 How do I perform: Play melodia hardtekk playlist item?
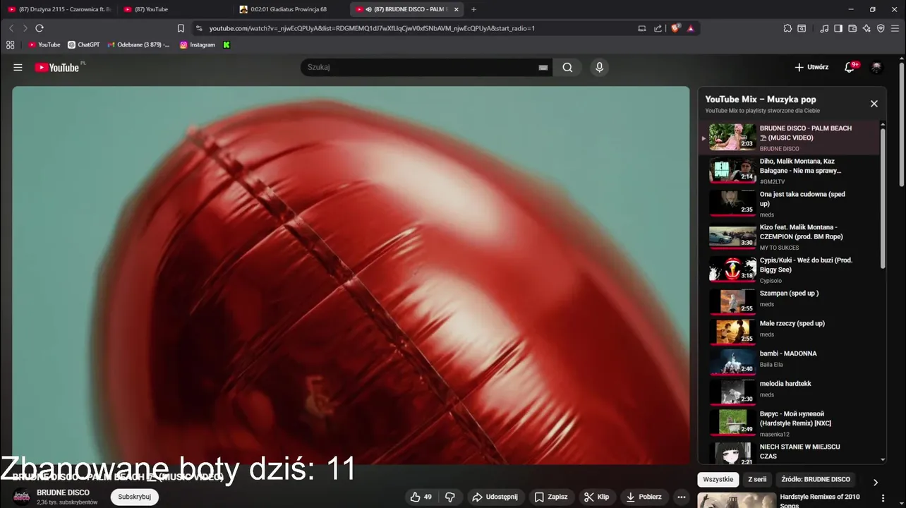[790, 392]
